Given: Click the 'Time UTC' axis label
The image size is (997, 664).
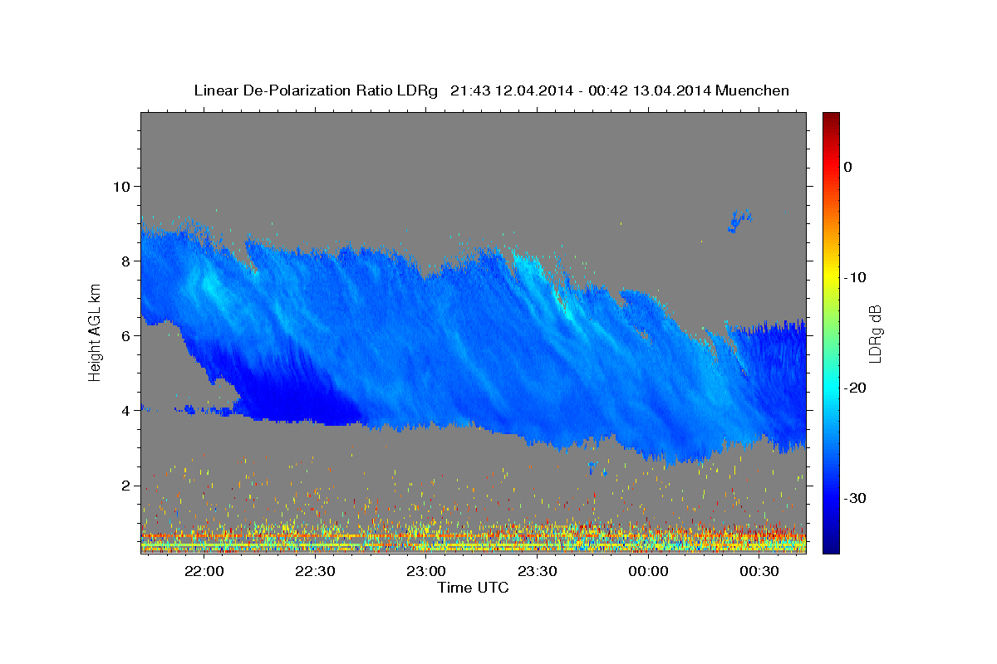Looking at the screenshot, I should click(x=473, y=588).
